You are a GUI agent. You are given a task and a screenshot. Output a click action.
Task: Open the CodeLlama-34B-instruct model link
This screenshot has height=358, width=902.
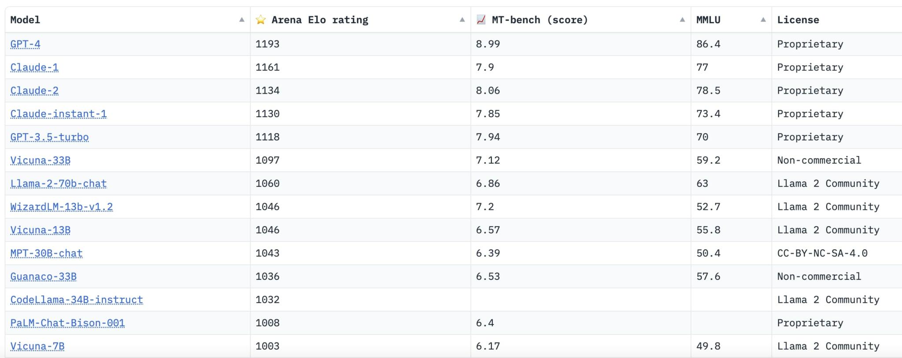[x=76, y=300]
